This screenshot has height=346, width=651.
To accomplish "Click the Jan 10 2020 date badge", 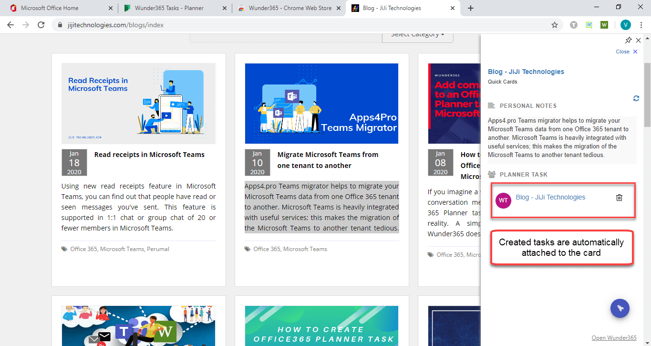I will (258, 163).
